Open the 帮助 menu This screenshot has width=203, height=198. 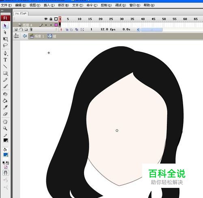coord(149,5)
